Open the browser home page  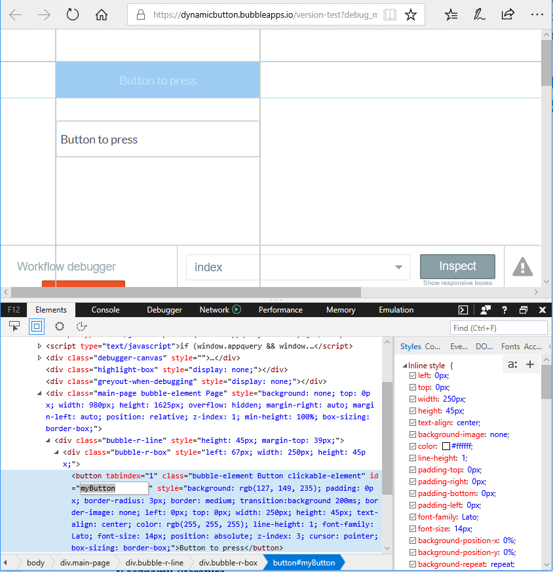[102, 15]
